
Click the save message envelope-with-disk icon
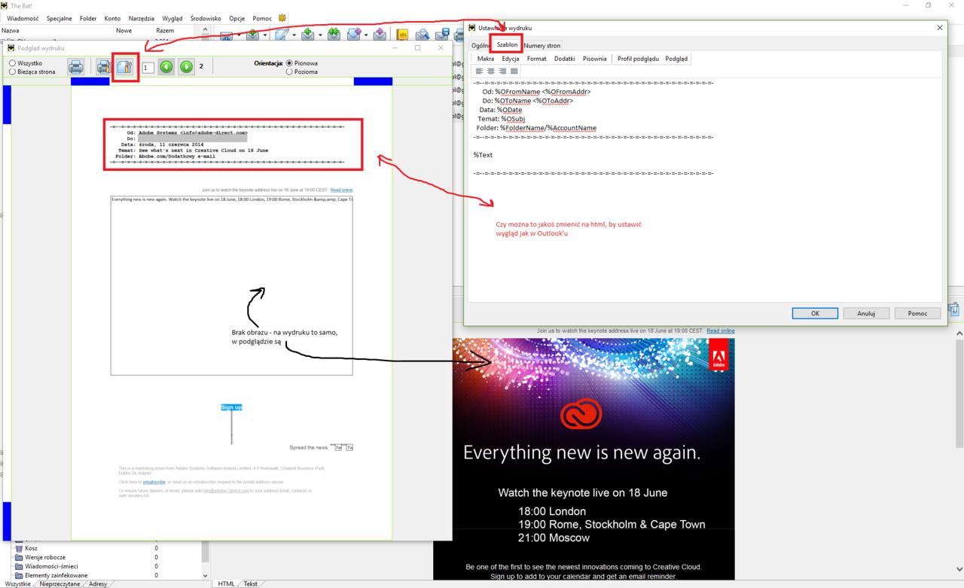(x=442, y=35)
